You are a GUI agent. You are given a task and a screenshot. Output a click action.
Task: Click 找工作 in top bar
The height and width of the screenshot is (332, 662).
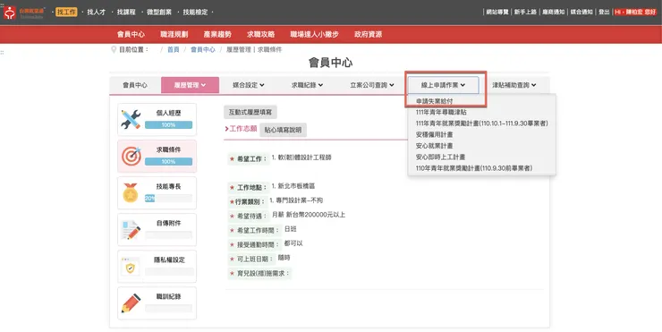(66, 13)
